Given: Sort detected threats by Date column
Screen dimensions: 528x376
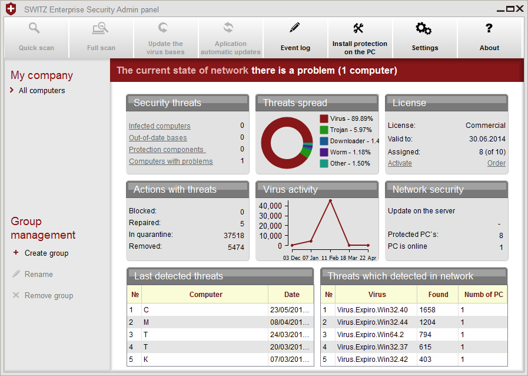Looking at the screenshot, I should click(x=291, y=295).
